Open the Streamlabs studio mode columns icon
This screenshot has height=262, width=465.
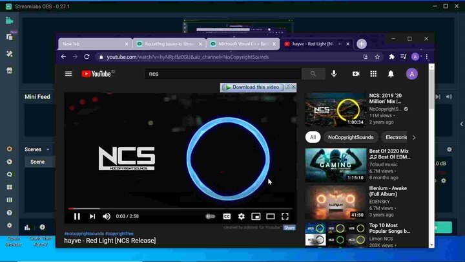click(10, 200)
